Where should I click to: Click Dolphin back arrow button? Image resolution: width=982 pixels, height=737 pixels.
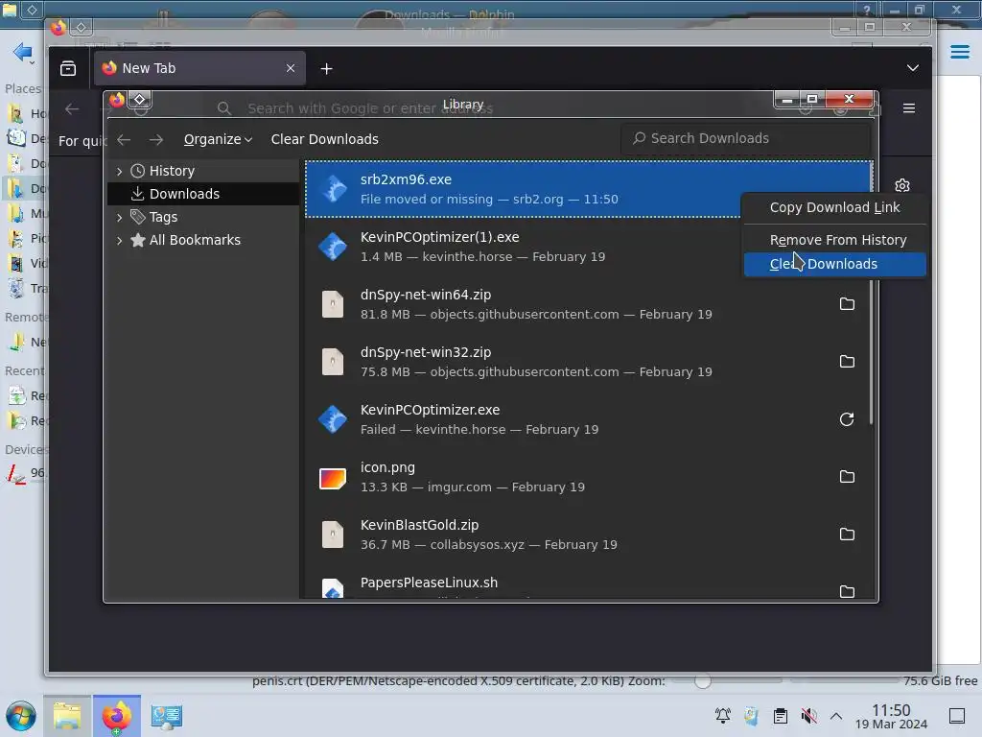(x=22, y=52)
